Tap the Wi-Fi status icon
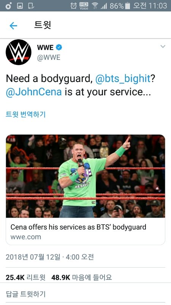 95,6
